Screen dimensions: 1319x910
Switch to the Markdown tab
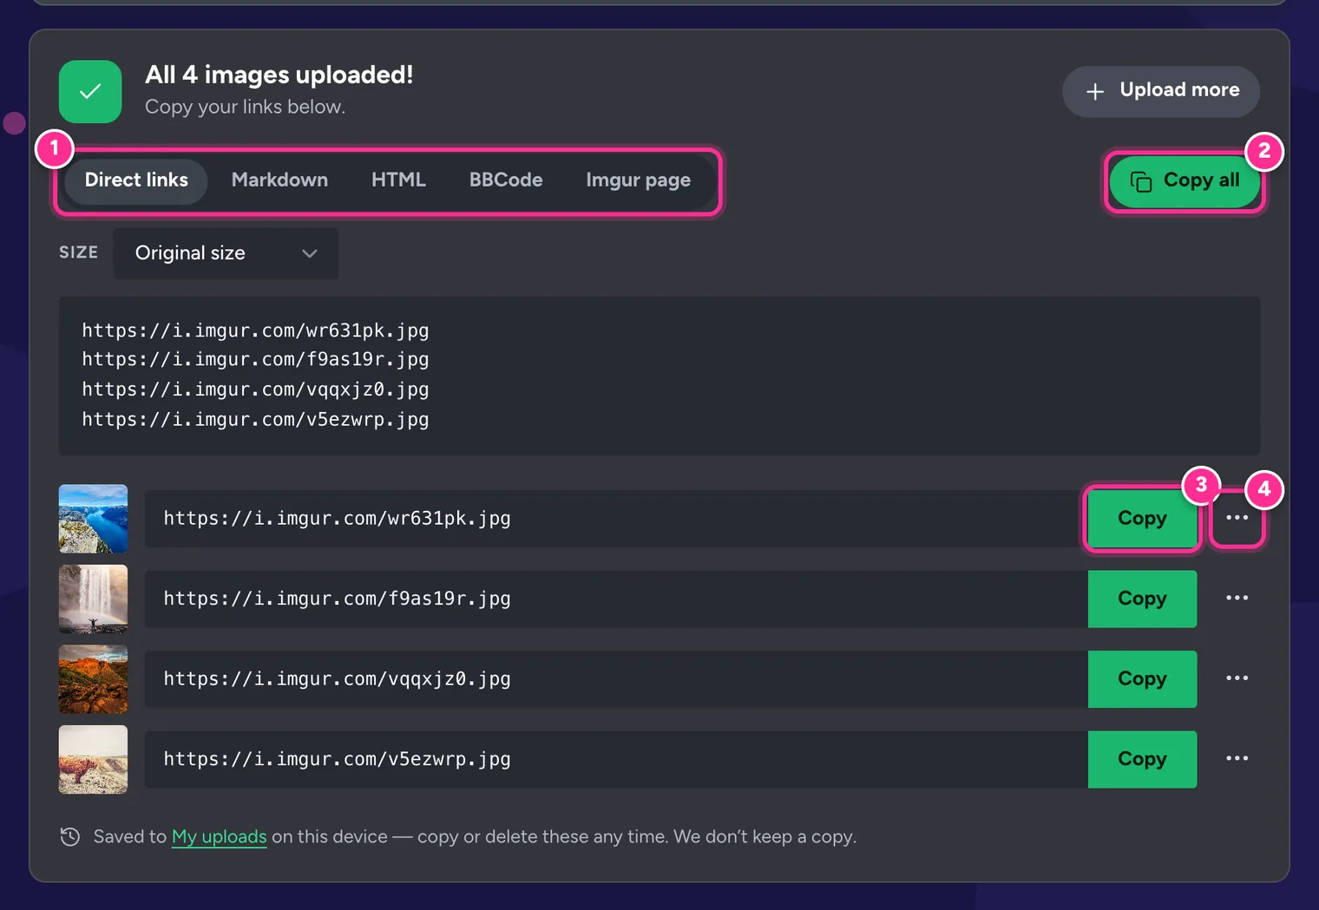click(279, 180)
